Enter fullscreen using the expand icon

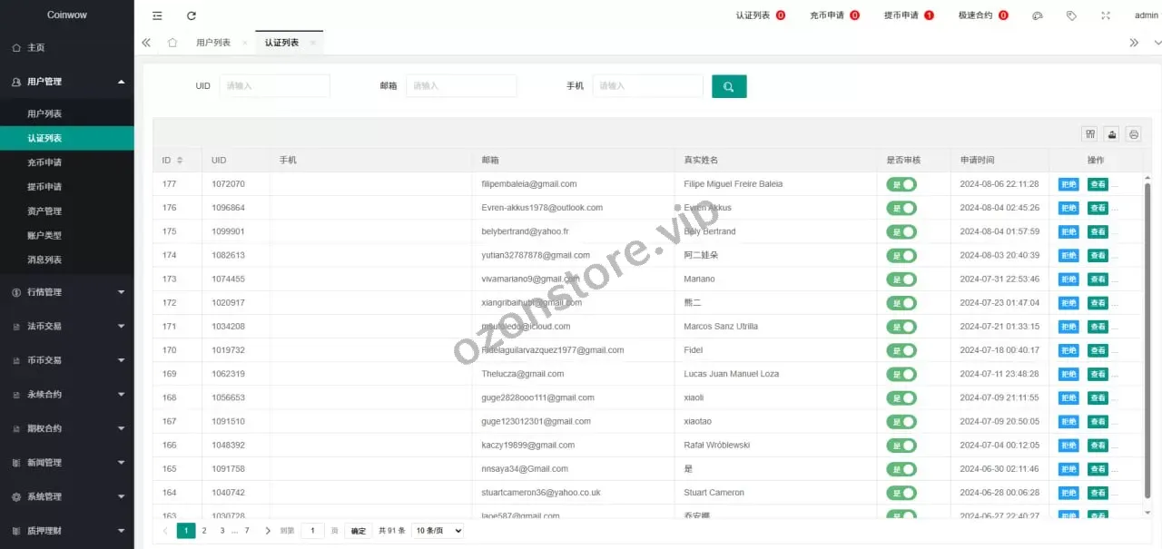click(x=1105, y=15)
